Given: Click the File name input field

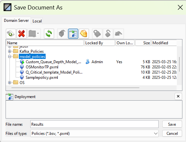Looking at the screenshot, I should 94,124.
